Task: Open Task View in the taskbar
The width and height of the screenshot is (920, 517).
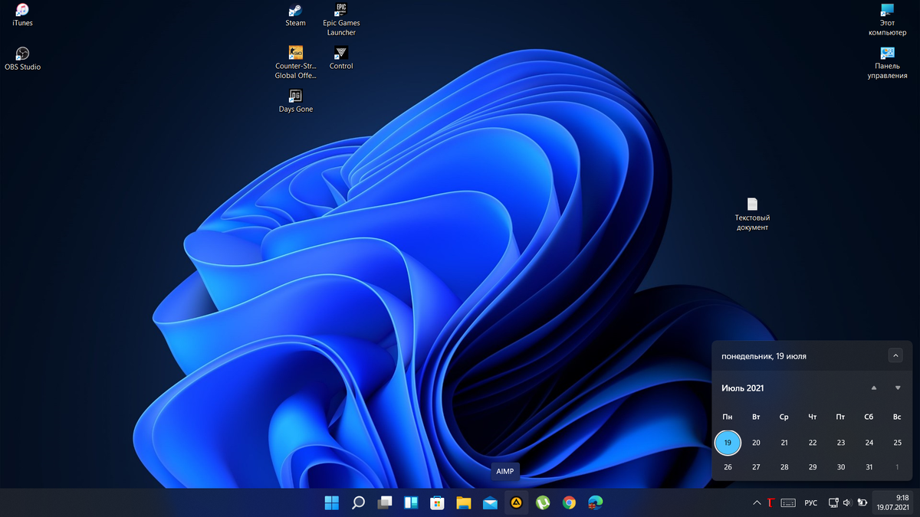Action: [x=385, y=503]
